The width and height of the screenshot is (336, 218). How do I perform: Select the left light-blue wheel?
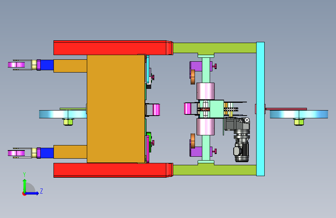(x=63, y=114)
